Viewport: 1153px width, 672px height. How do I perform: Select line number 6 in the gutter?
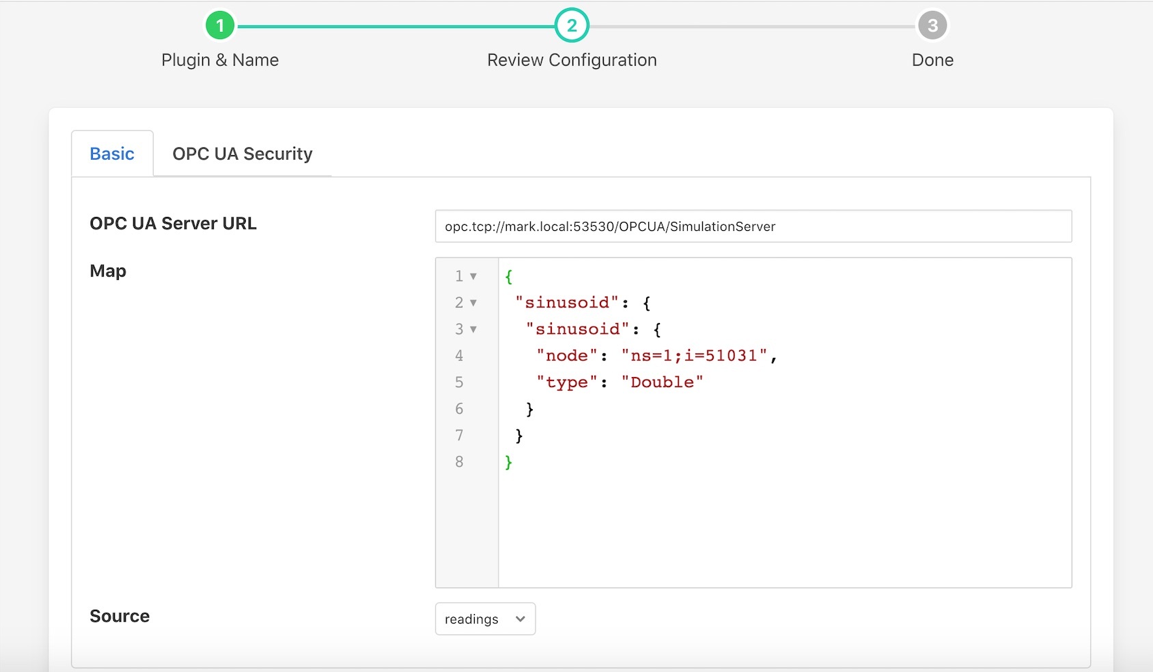pos(459,409)
